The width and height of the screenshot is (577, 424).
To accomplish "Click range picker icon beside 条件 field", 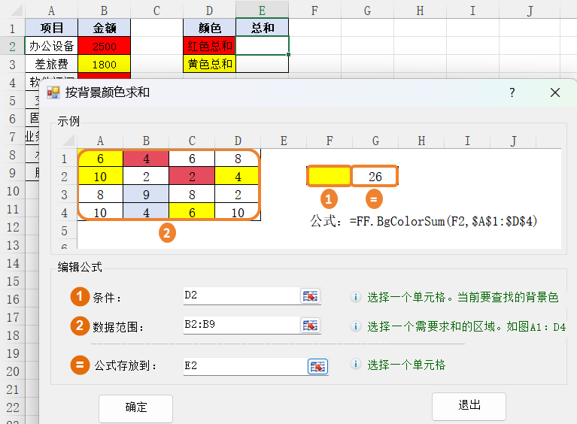I will (x=310, y=296).
